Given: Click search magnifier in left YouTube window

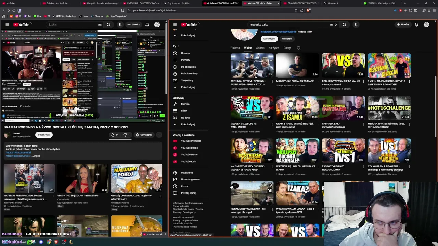Looking at the screenshot, I should click(x=108, y=25).
